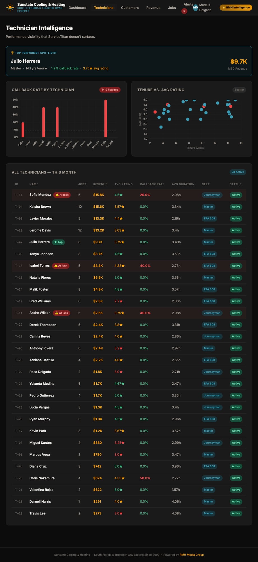Click the T-19 Flagged badge
Image resolution: width=258 pixels, height=562 pixels.
110,90
